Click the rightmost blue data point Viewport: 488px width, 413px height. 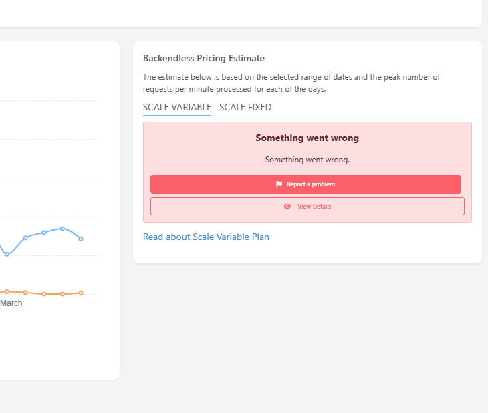click(x=81, y=239)
